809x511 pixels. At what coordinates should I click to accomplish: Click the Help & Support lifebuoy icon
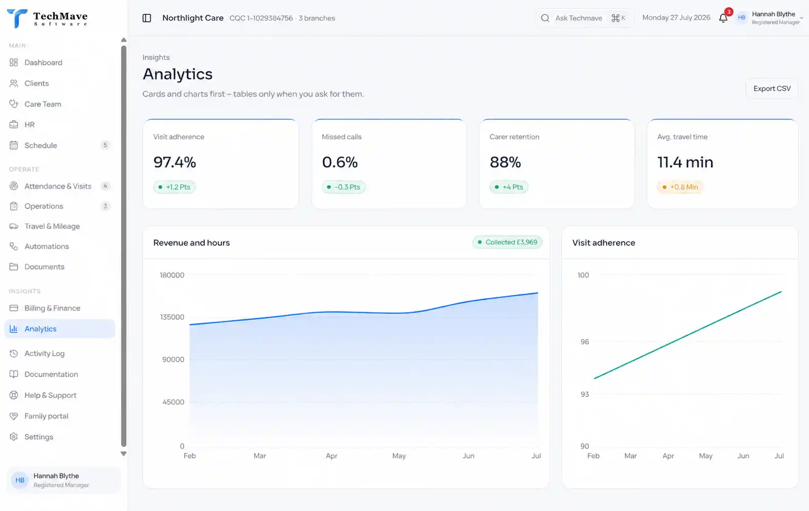pos(14,395)
